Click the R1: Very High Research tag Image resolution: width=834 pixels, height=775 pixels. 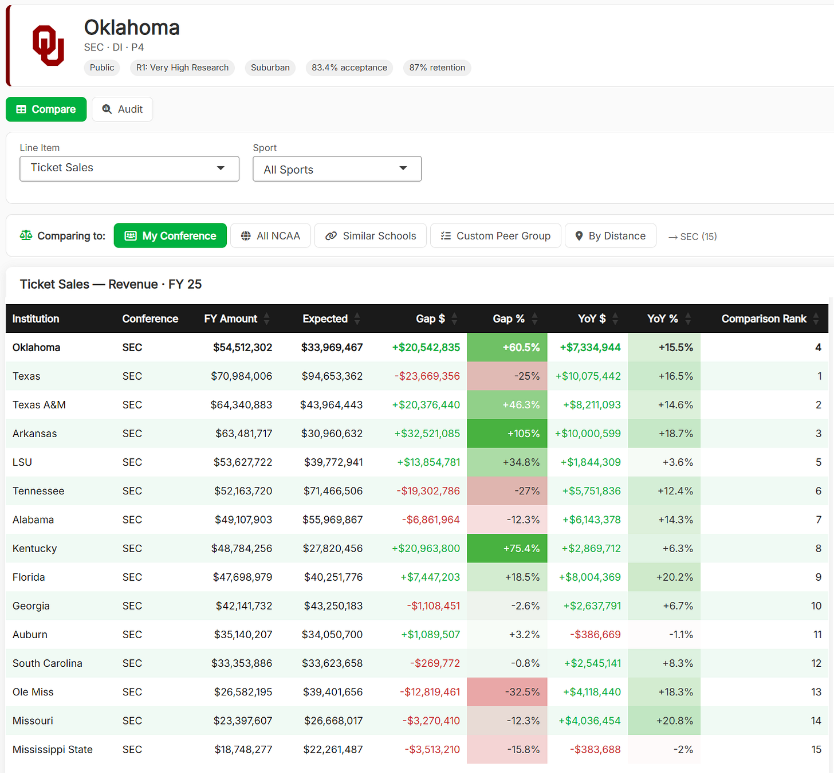[x=183, y=68]
